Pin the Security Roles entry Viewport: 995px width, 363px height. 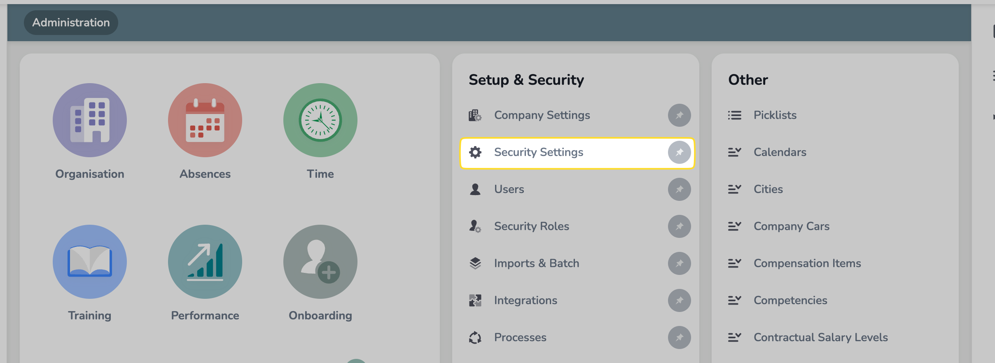point(679,226)
